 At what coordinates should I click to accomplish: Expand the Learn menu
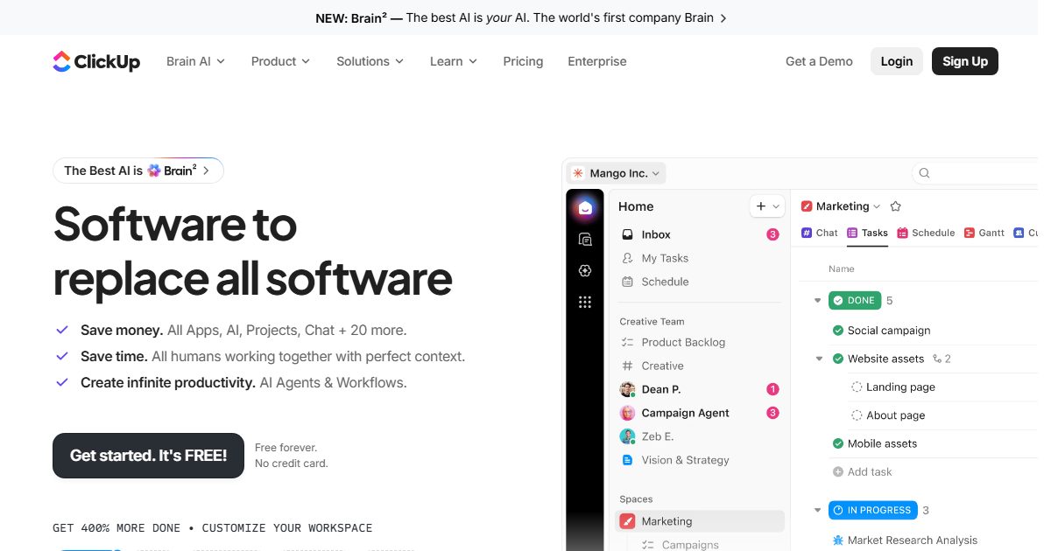[453, 61]
